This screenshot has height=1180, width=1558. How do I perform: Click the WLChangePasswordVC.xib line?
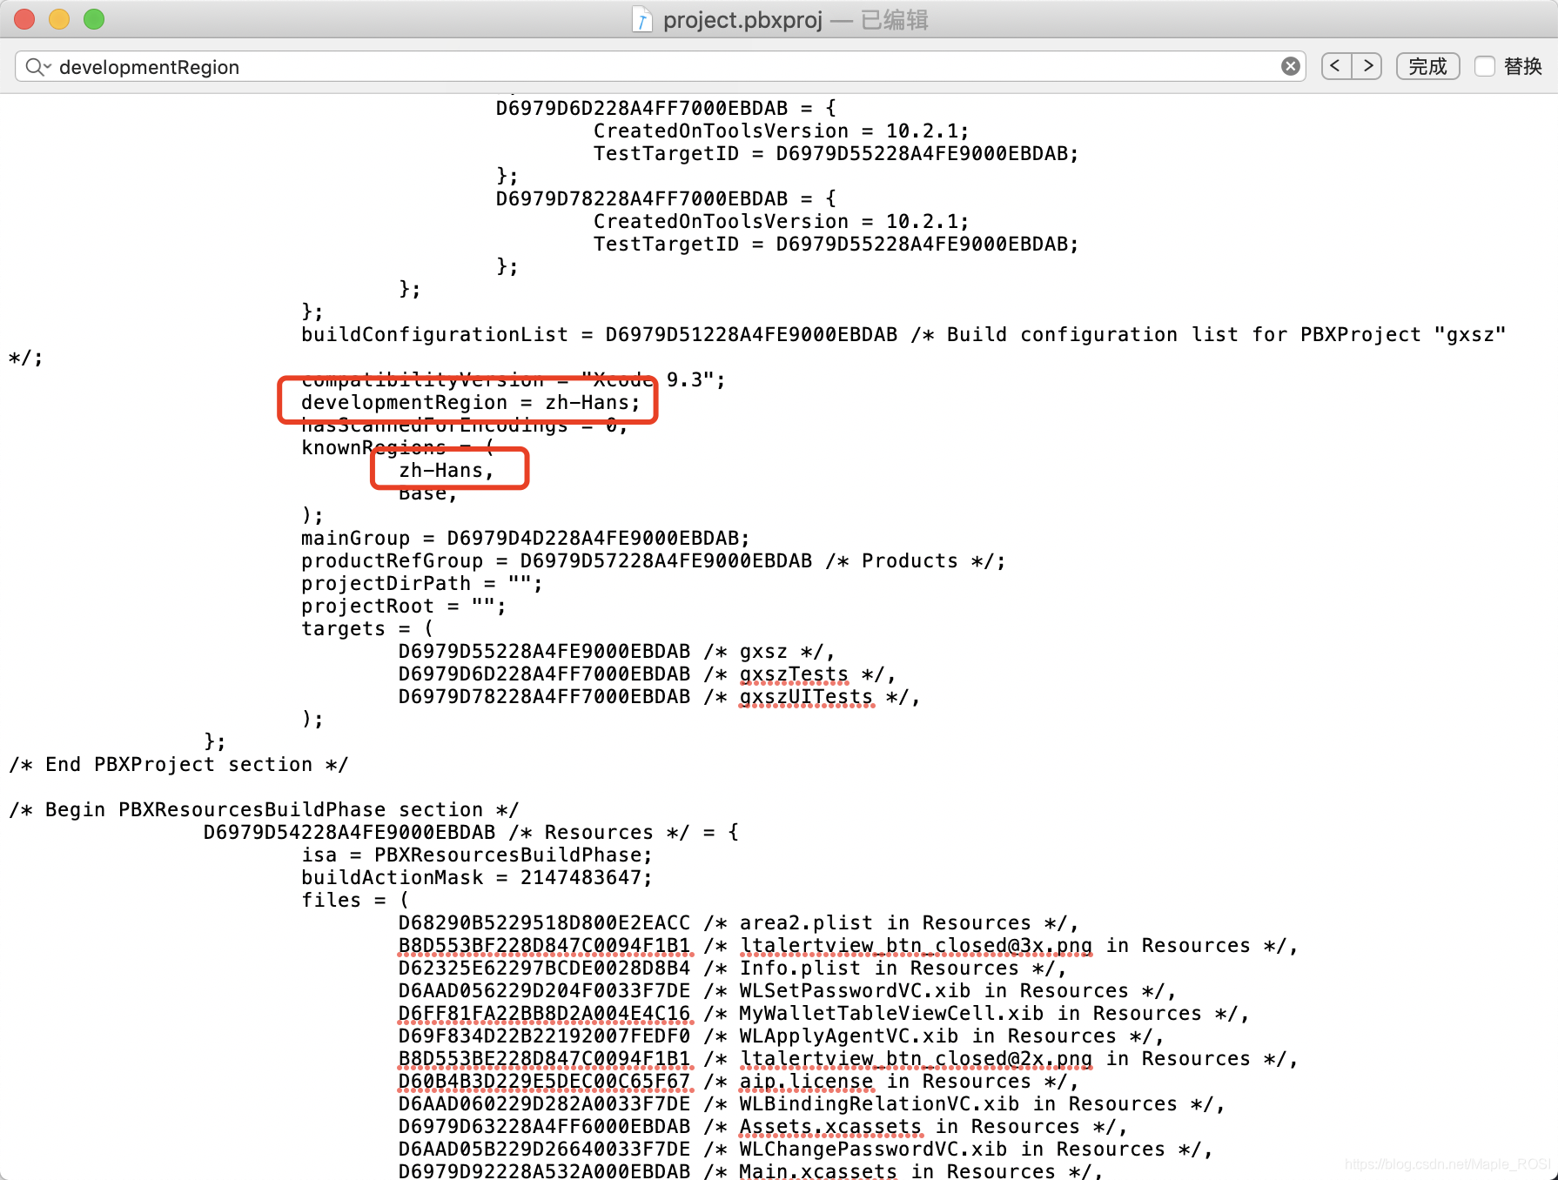(805, 1149)
